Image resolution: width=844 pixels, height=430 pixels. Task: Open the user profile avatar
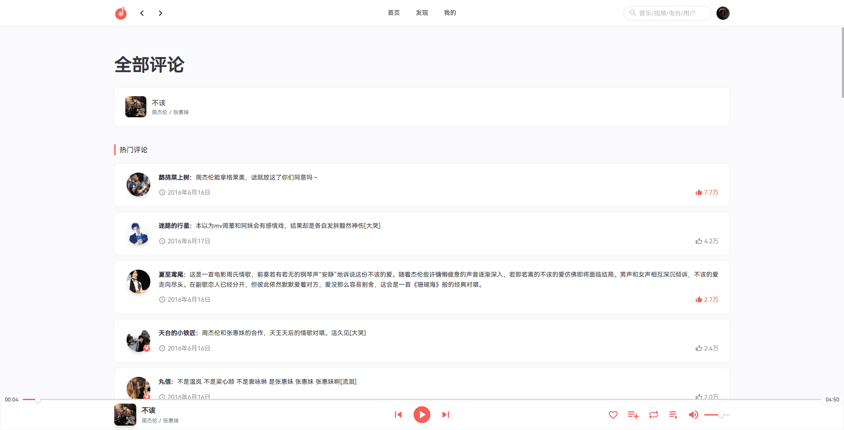click(x=723, y=13)
